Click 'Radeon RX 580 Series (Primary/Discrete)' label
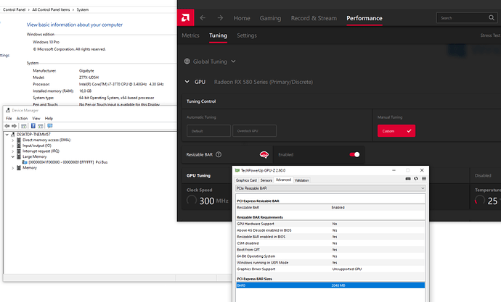Viewport: 501px width, 302px height. point(264,82)
